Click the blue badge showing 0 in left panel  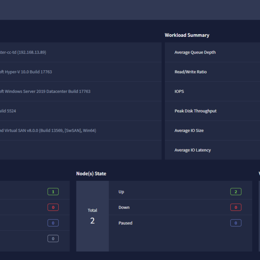coord(53,223)
